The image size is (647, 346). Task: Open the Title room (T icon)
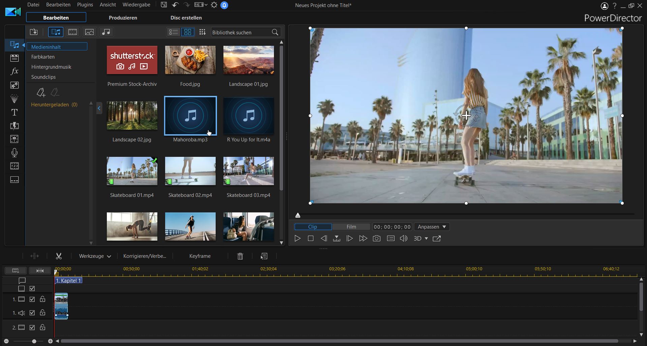(x=14, y=112)
